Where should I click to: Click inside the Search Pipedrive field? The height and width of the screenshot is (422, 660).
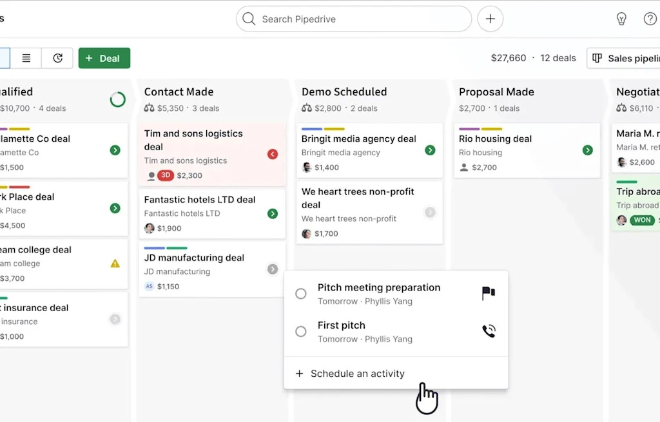pos(353,19)
